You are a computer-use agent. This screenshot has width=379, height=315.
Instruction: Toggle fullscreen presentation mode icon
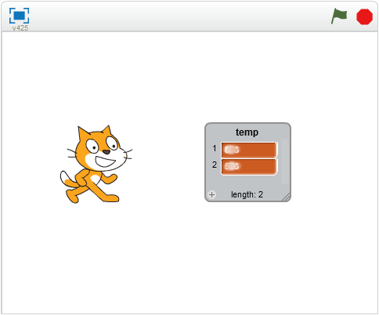click(x=19, y=16)
